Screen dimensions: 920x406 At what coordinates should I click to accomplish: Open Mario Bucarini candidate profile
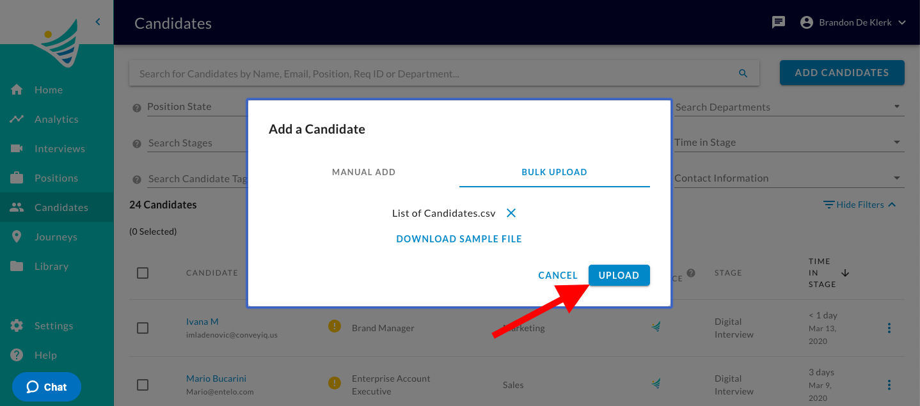tap(216, 379)
